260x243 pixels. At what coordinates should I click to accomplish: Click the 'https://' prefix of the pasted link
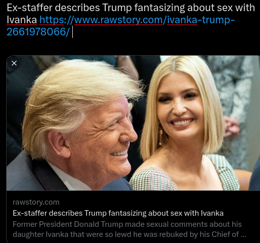(57, 20)
